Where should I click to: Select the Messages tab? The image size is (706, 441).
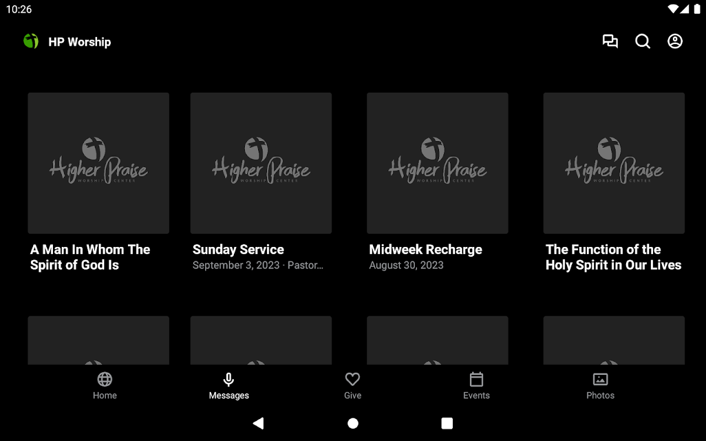click(229, 386)
